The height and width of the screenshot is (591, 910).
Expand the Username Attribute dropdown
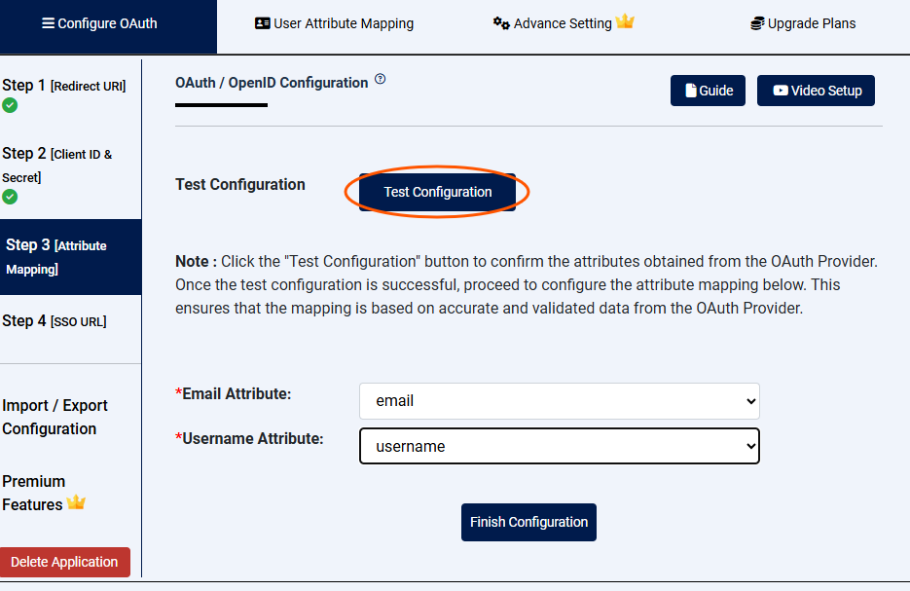tap(559, 446)
